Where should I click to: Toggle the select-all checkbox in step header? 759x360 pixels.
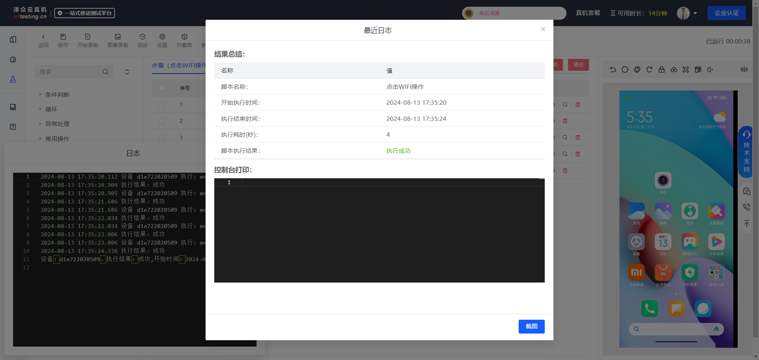point(162,88)
